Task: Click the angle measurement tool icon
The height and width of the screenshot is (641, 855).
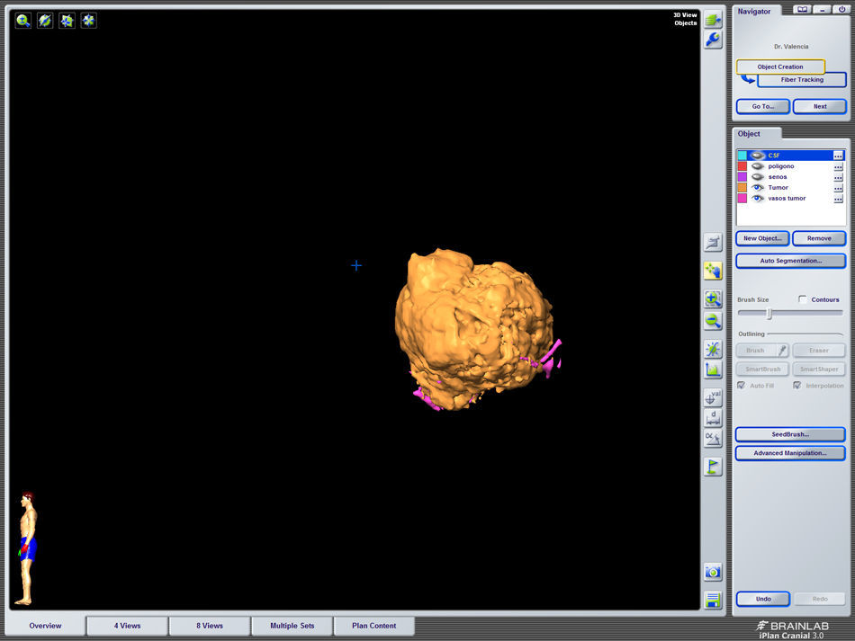Action: pyautogui.click(x=713, y=439)
